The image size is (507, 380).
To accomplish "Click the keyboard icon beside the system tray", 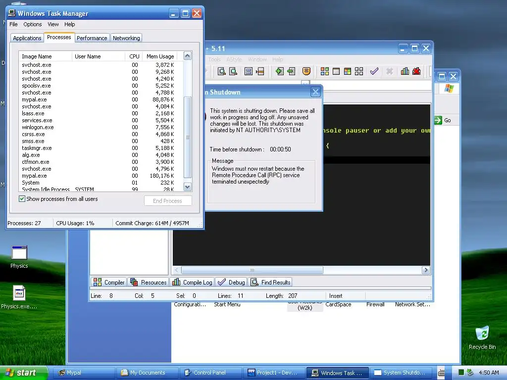I will coord(441,373).
